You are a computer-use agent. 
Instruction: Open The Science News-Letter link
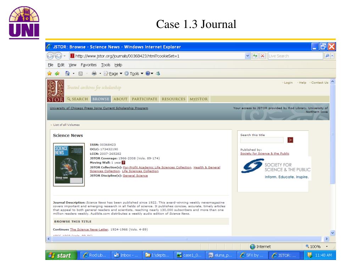point(89,229)
